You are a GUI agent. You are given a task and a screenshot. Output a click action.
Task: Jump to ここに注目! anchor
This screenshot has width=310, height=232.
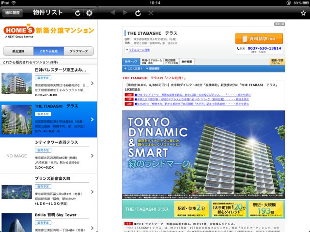point(133,69)
